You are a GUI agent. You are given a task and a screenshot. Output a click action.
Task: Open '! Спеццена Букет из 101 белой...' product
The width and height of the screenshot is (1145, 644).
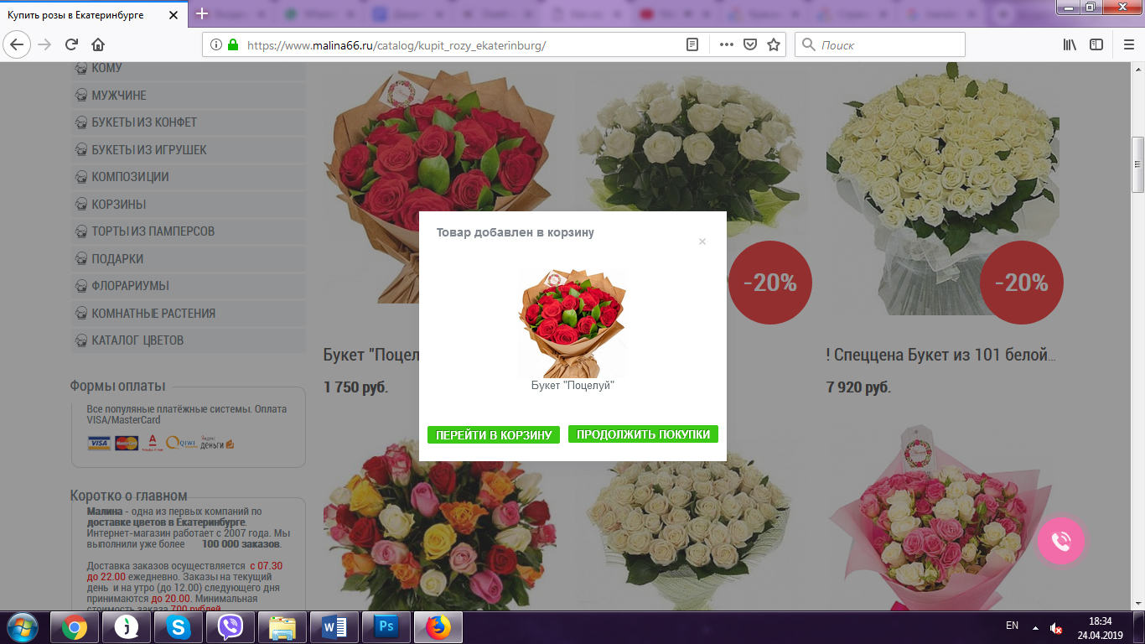click(x=940, y=355)
